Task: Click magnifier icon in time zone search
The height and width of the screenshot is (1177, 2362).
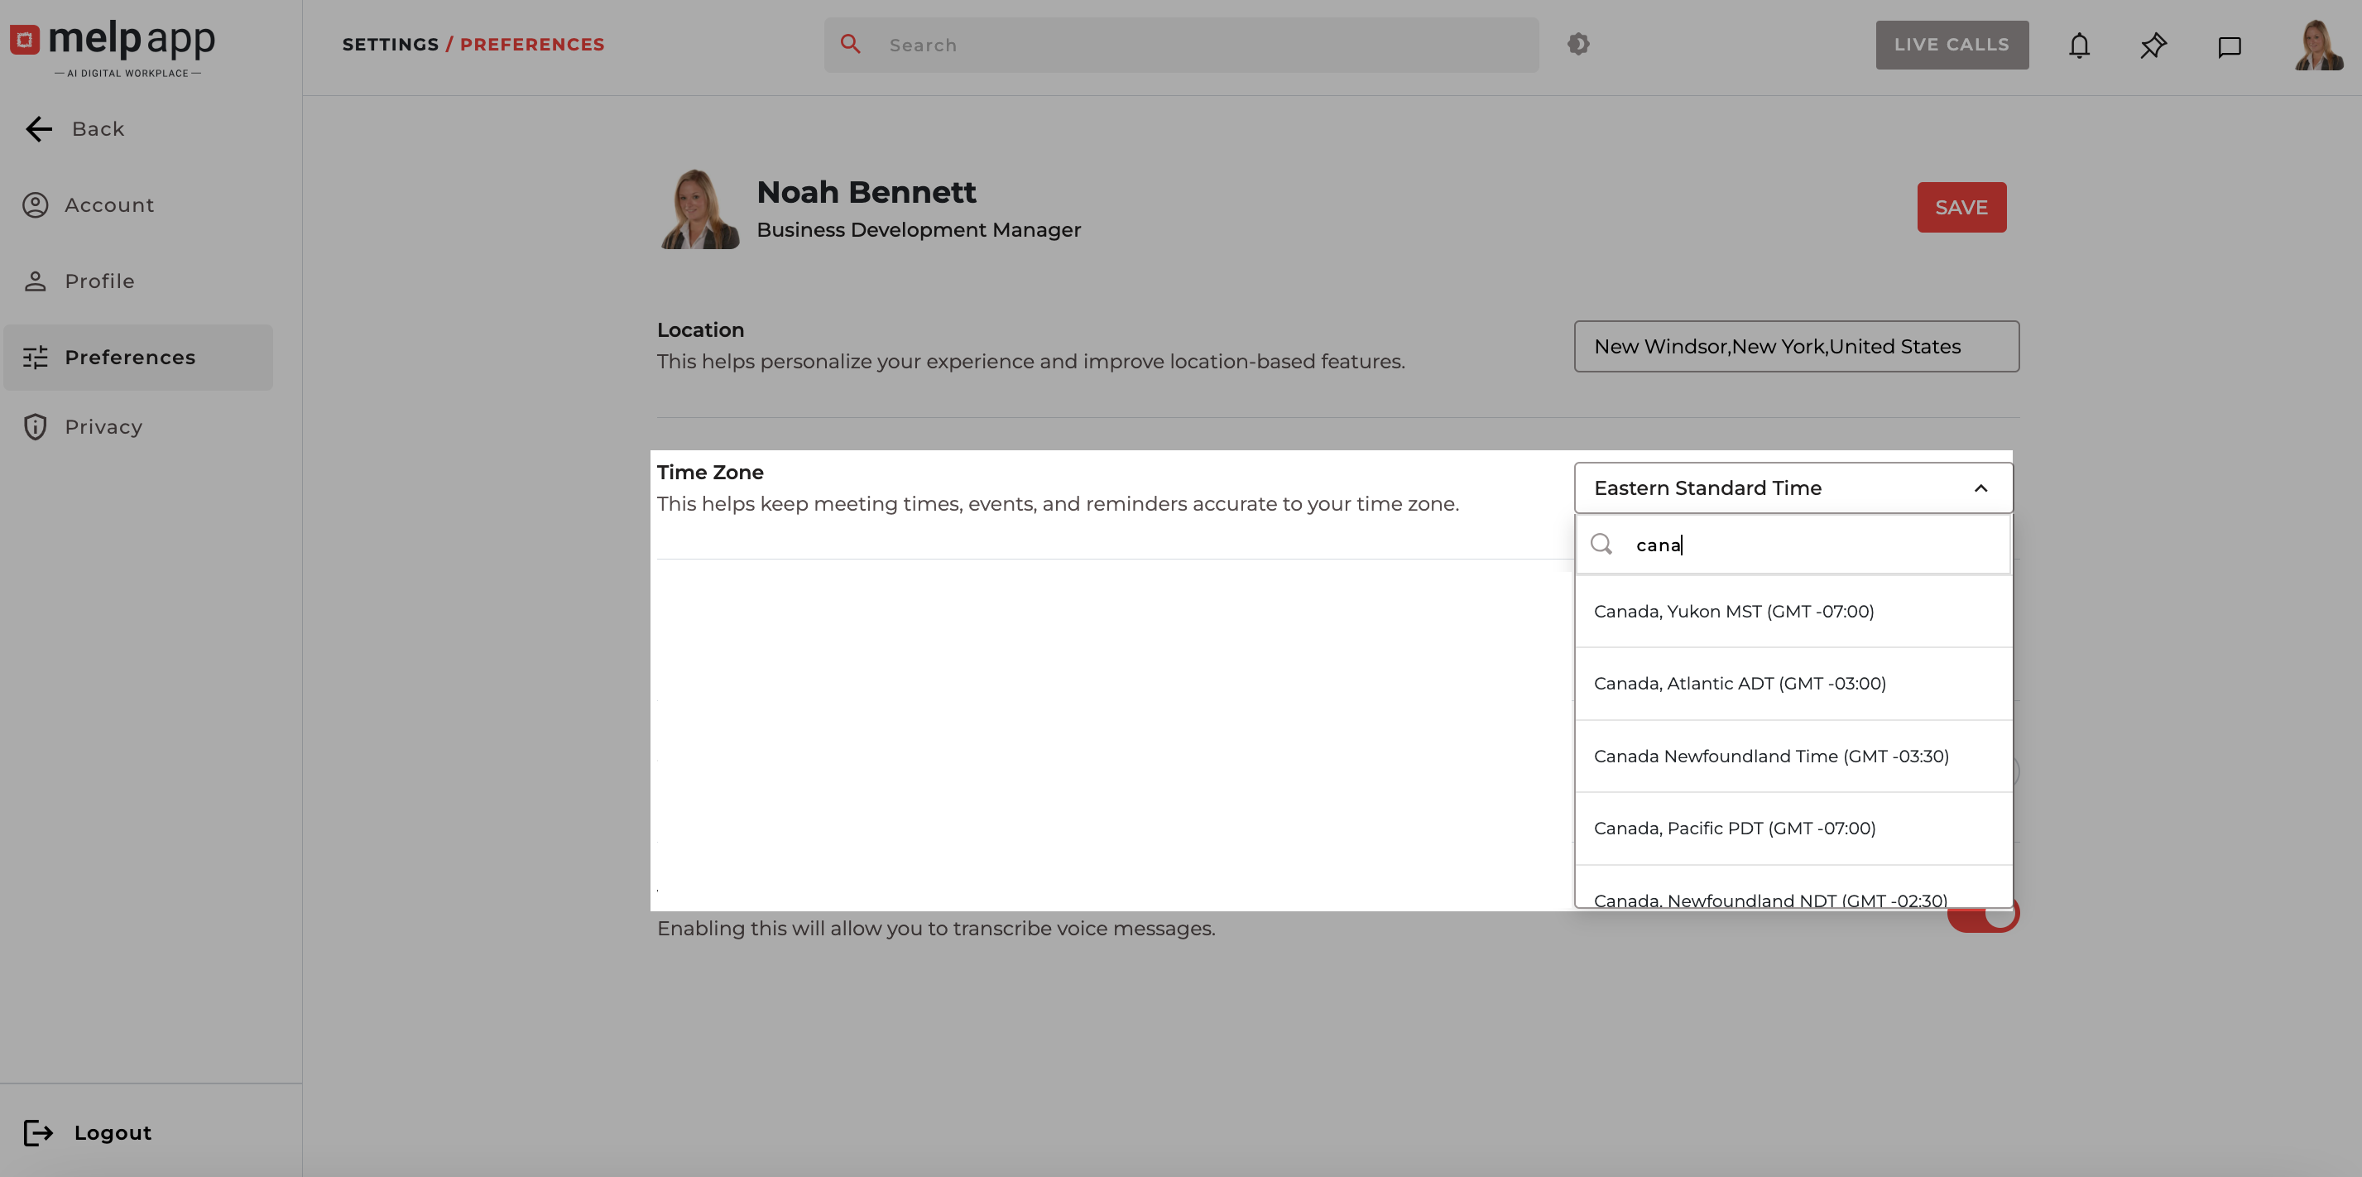Action: pyautogui.click(x=1601, y=545)
